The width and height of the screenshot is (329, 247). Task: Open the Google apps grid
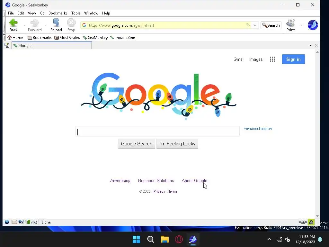(x=272, y=59)
